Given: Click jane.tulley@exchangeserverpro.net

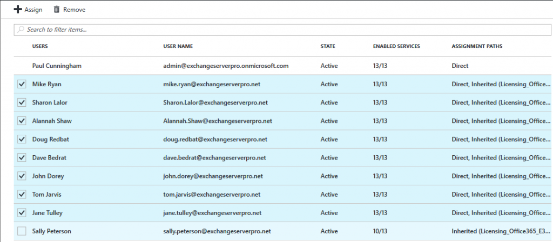Looking at the screenshot, I should click(x=212, y=213).
